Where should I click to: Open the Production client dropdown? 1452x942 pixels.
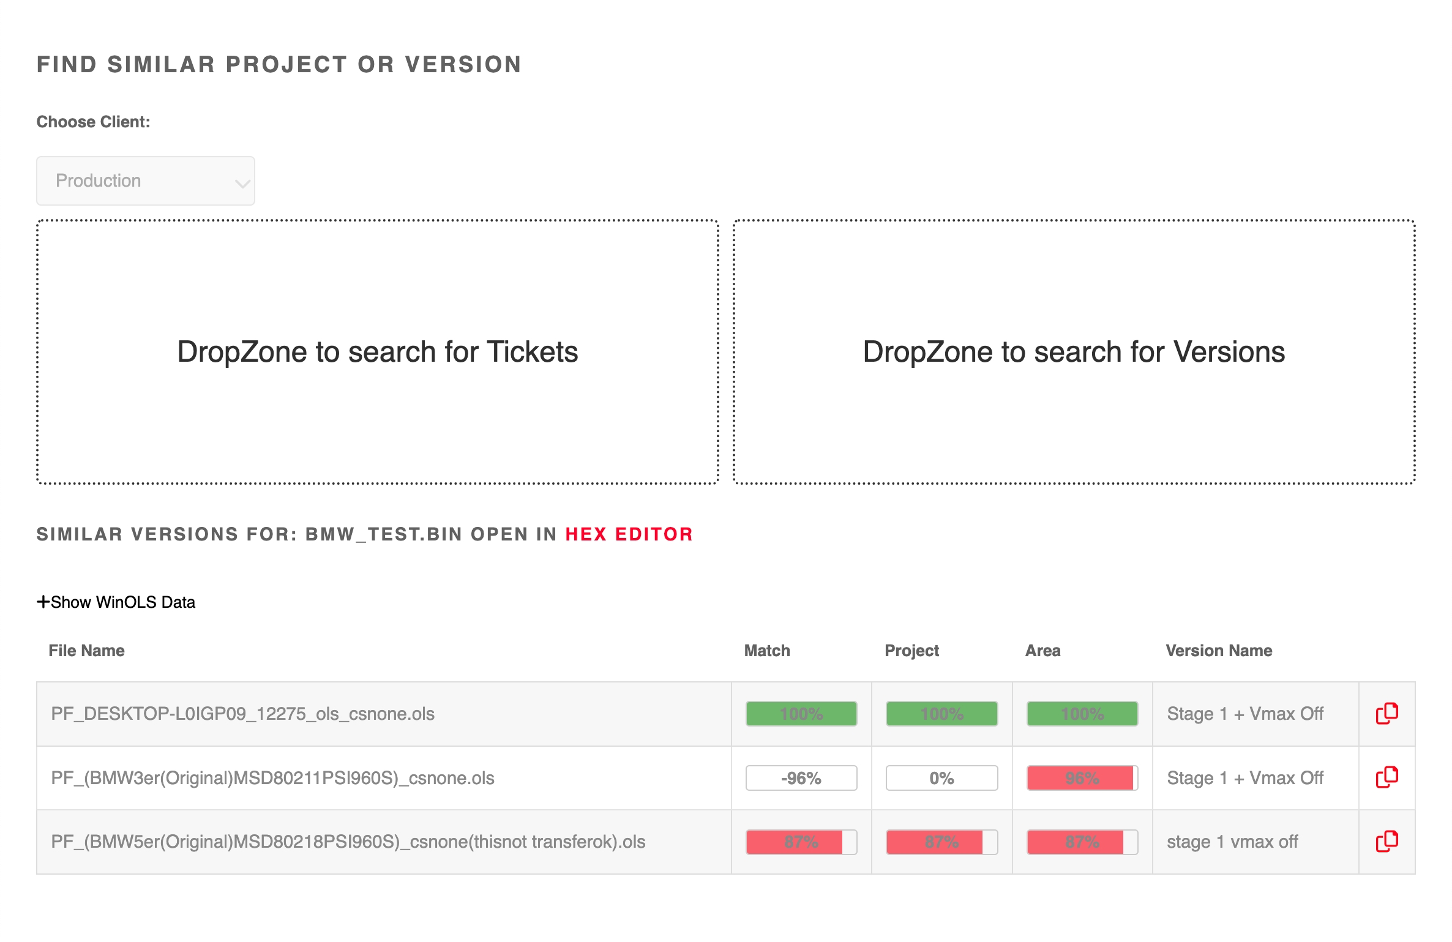(x=145, y=181)
